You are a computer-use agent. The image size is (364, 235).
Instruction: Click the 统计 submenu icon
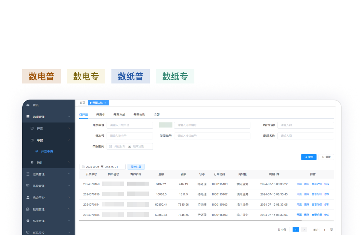[32, 162]
